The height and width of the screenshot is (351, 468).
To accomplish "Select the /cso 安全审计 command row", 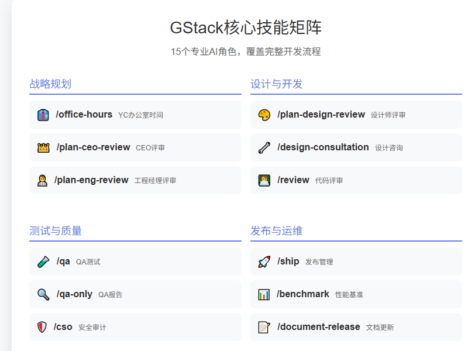I will [135, 327].
